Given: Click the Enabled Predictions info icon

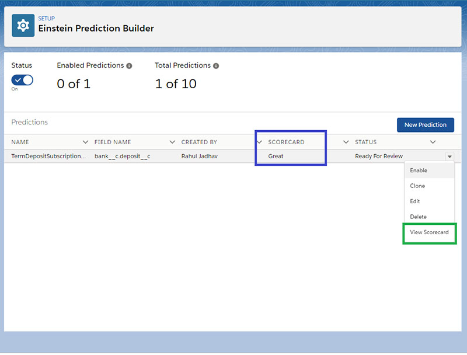Looking at the screenshot, I should pos(129,66).
